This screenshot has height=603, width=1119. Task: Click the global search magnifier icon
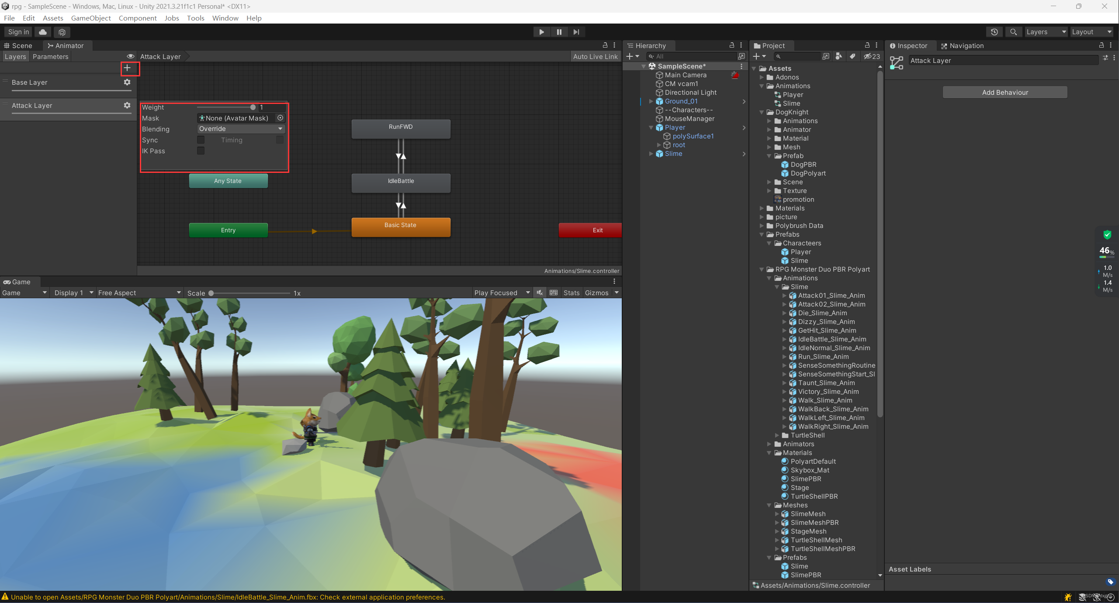pyautogui.click(x=1013, y=32)
